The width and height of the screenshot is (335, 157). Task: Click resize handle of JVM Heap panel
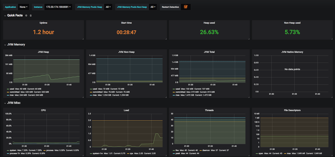(x=83, y=97)
